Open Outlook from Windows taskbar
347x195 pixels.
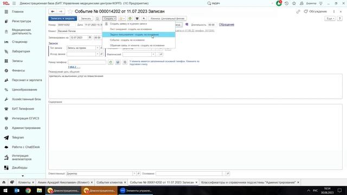(17, 191)
